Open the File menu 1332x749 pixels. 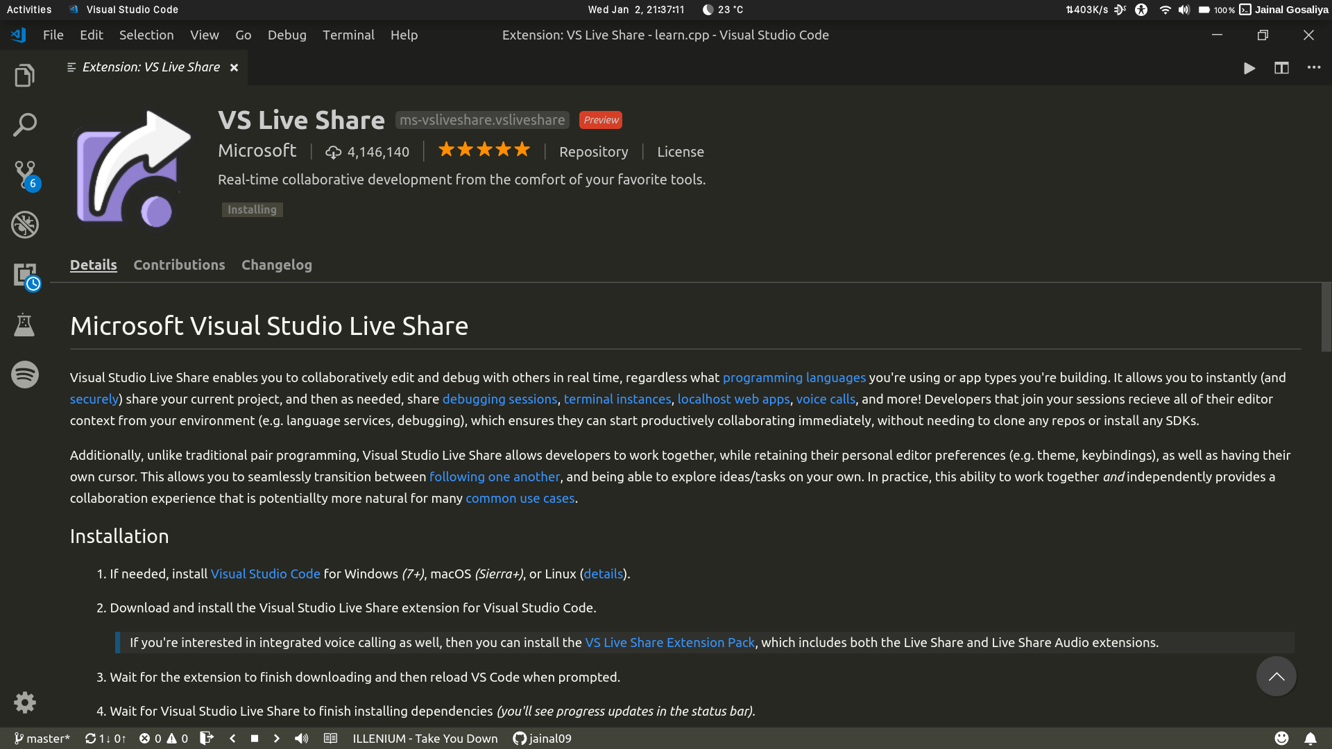pos(53,35)
